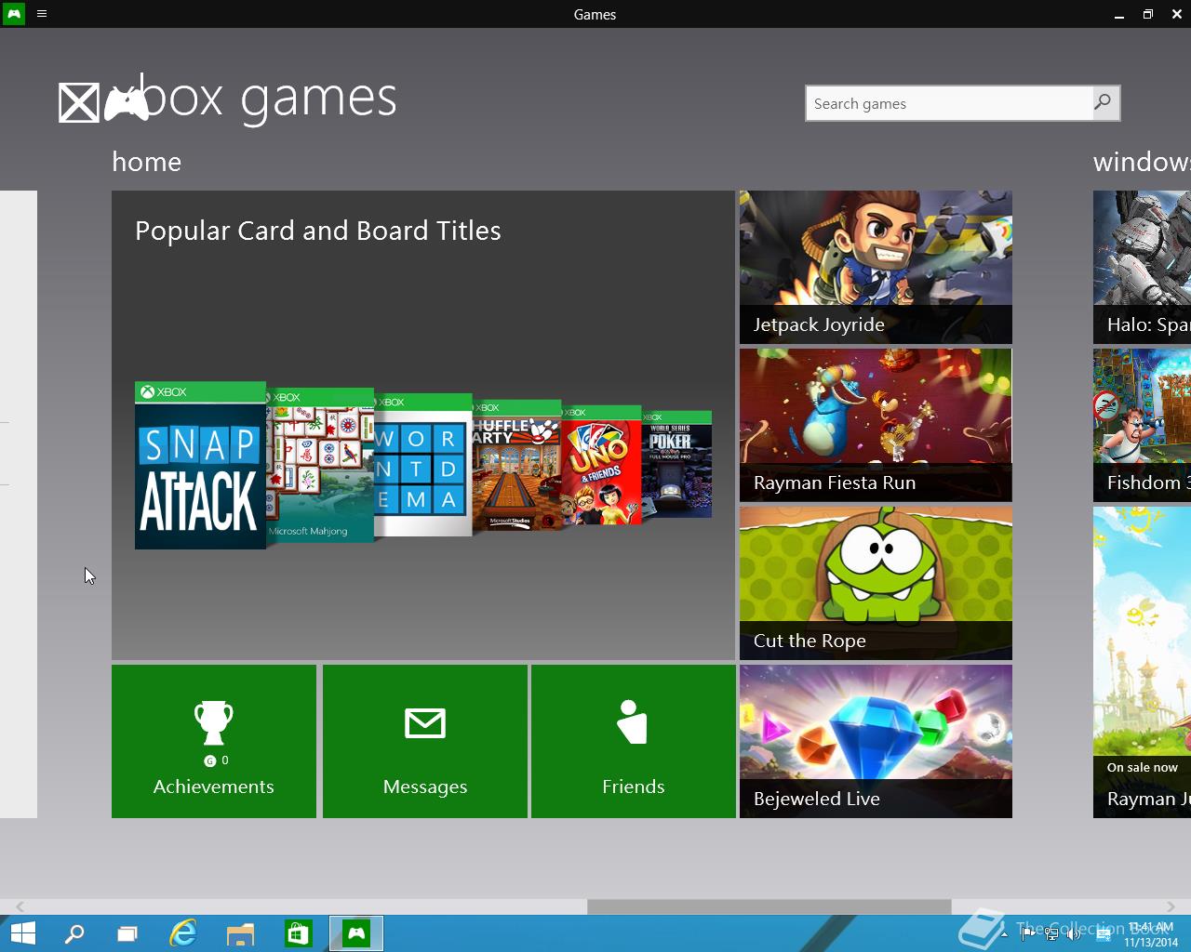Viewport: 1191px width, 952px height.
Task: Click the Search games input field
Action: [949, 103]
